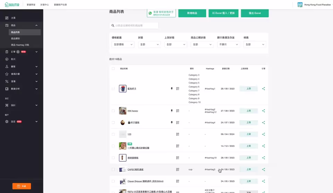Share the honey product
This screenshot has height=193, width=333.
point(263,111)
